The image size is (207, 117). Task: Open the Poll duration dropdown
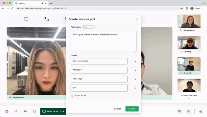point(89,27)
